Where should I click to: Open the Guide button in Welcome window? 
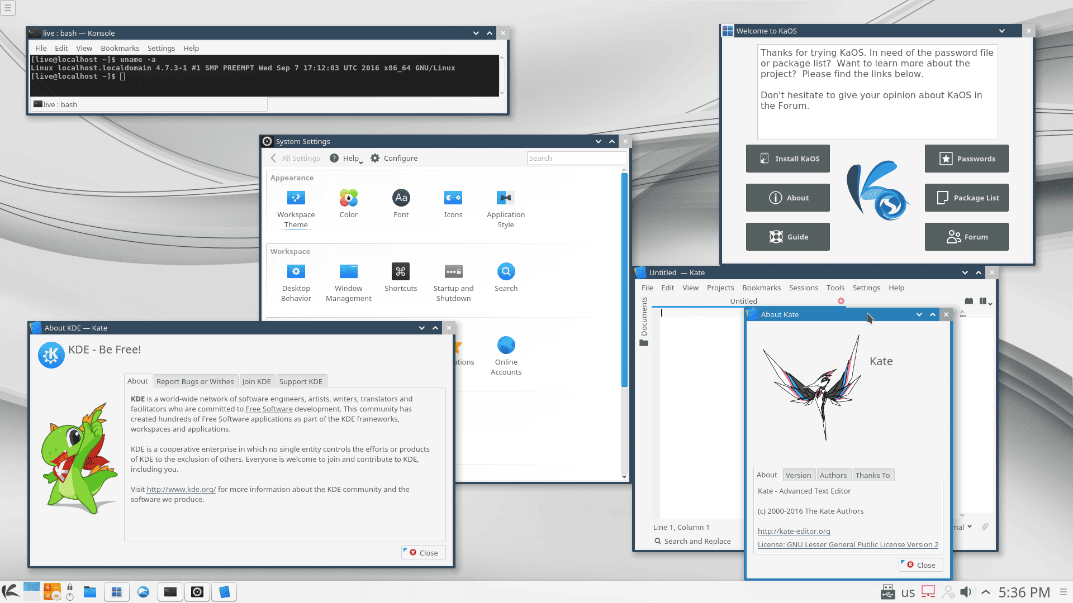787,237
